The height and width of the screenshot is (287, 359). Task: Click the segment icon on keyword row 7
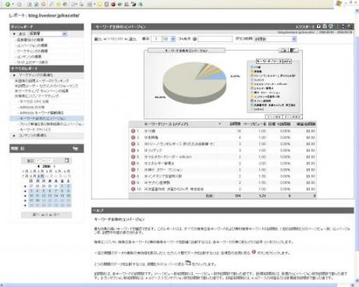[133, 170]
